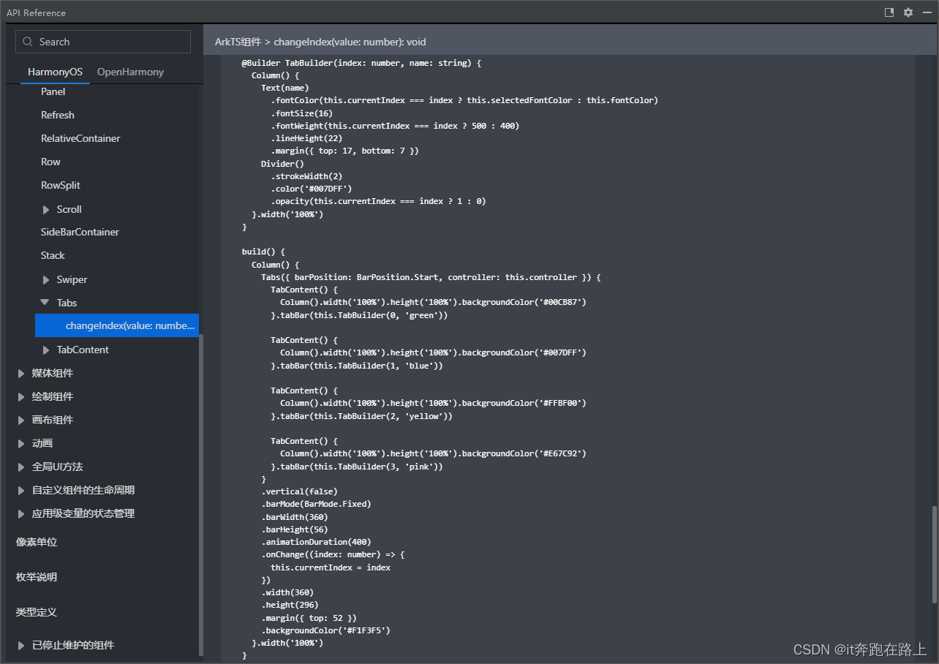Open the 类型定义 section
Viewport: 939px width, 664px height.
tap(37, 612)
